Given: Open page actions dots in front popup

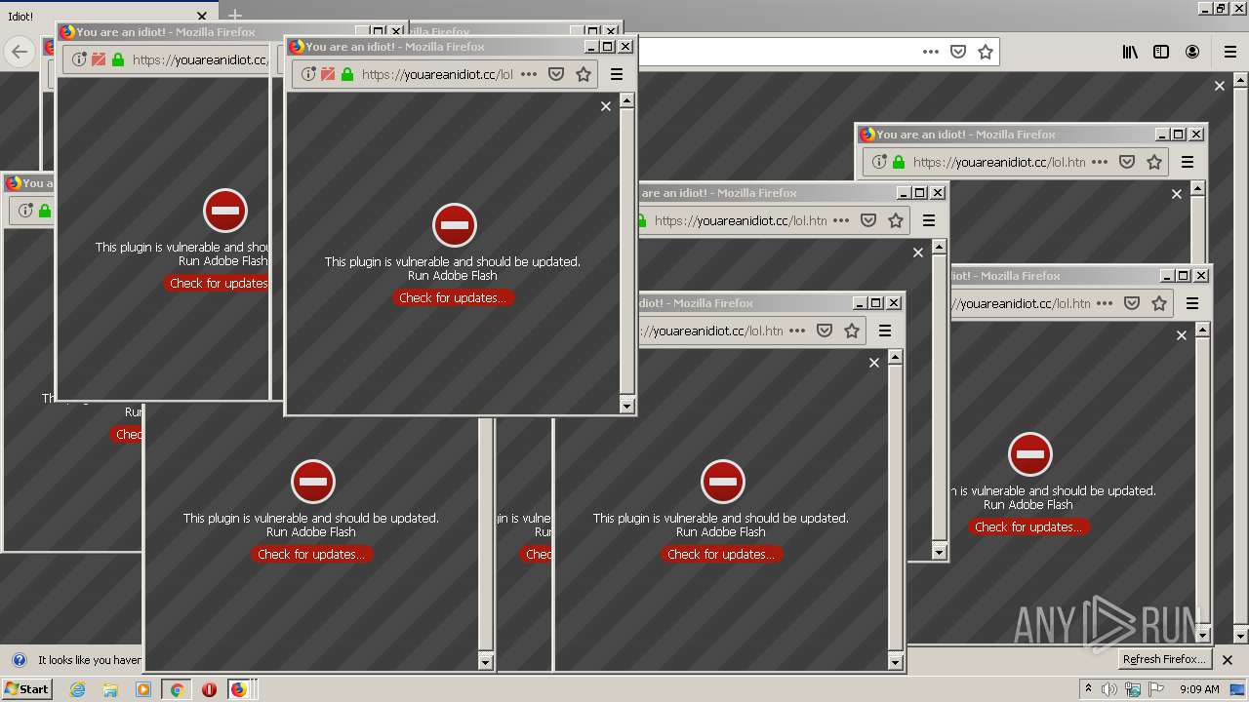Looking at the screenshot, I should (x=529, y=74).
